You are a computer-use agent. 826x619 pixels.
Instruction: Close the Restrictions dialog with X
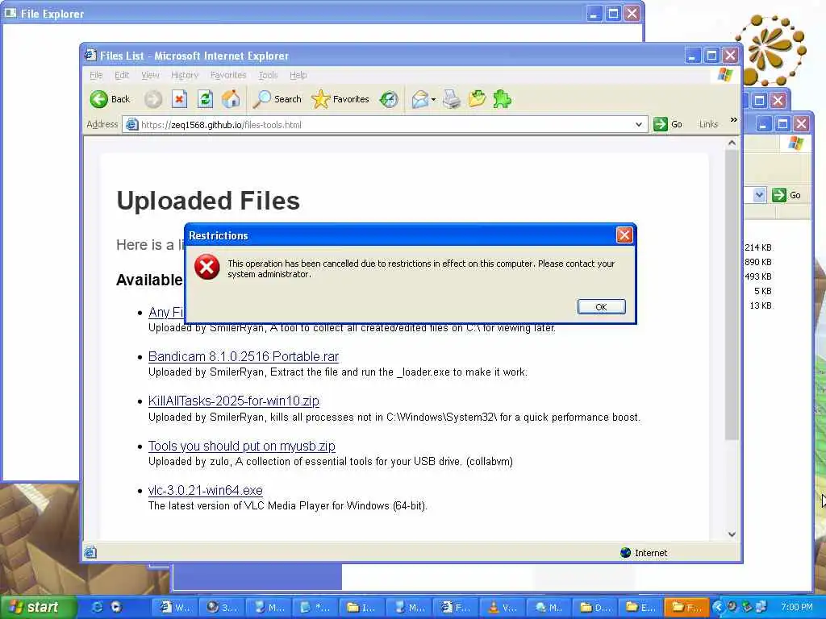[x=624, y=235]
